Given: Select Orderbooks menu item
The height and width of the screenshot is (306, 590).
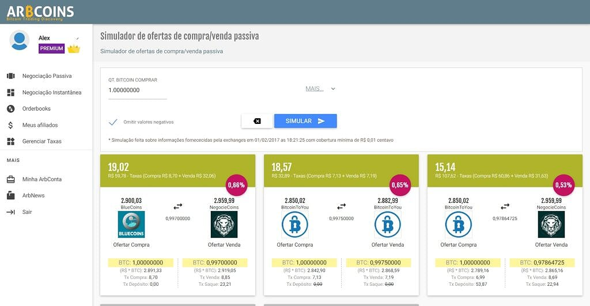Looking at the screenshot, I should point(36,109).
